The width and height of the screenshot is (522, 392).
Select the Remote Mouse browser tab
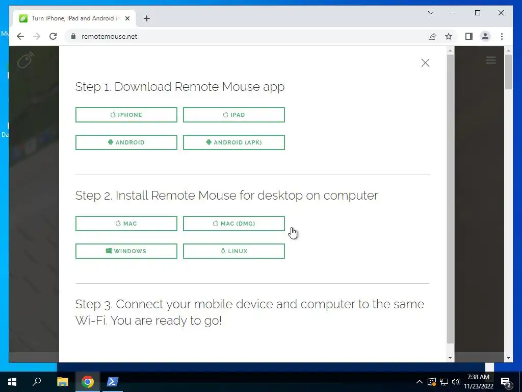[74, 18]
